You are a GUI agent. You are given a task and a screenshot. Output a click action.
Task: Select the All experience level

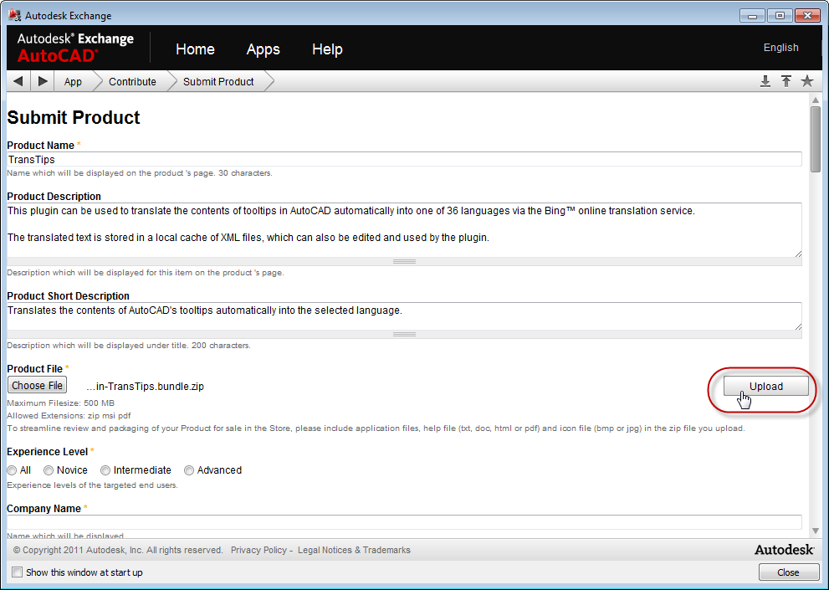click(x=12, y=470)
